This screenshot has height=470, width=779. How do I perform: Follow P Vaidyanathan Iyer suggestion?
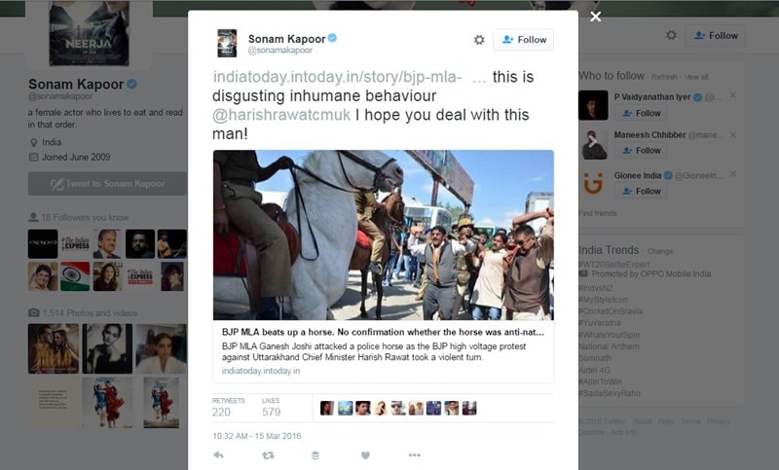641,113
